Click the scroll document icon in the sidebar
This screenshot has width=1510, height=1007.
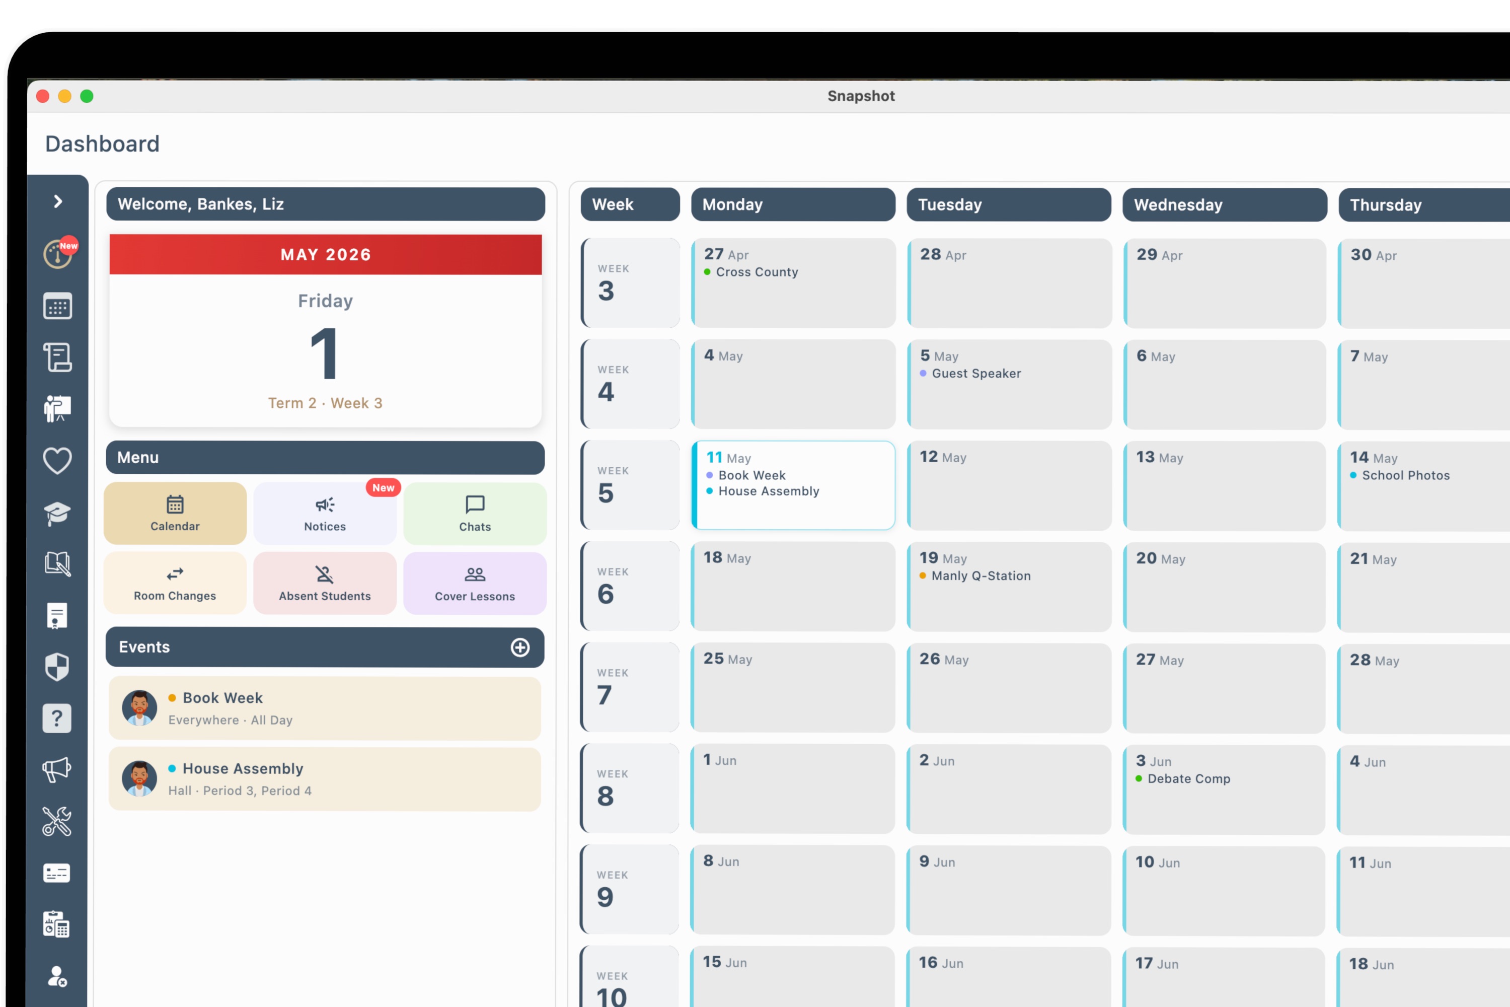coord(58,357)
